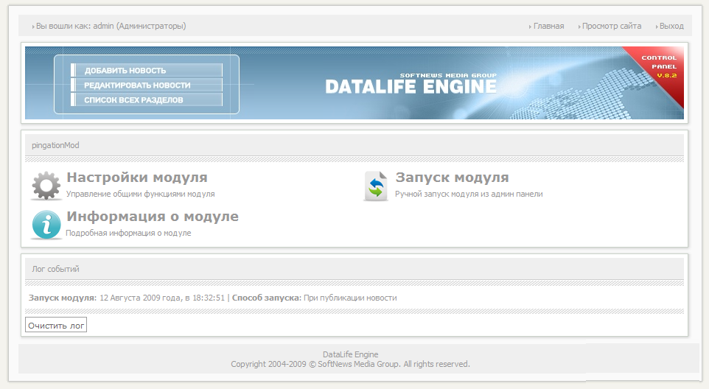Open the Запуск модуля heading link
This screenshot has width=709, height=389.
click(453, 178)
